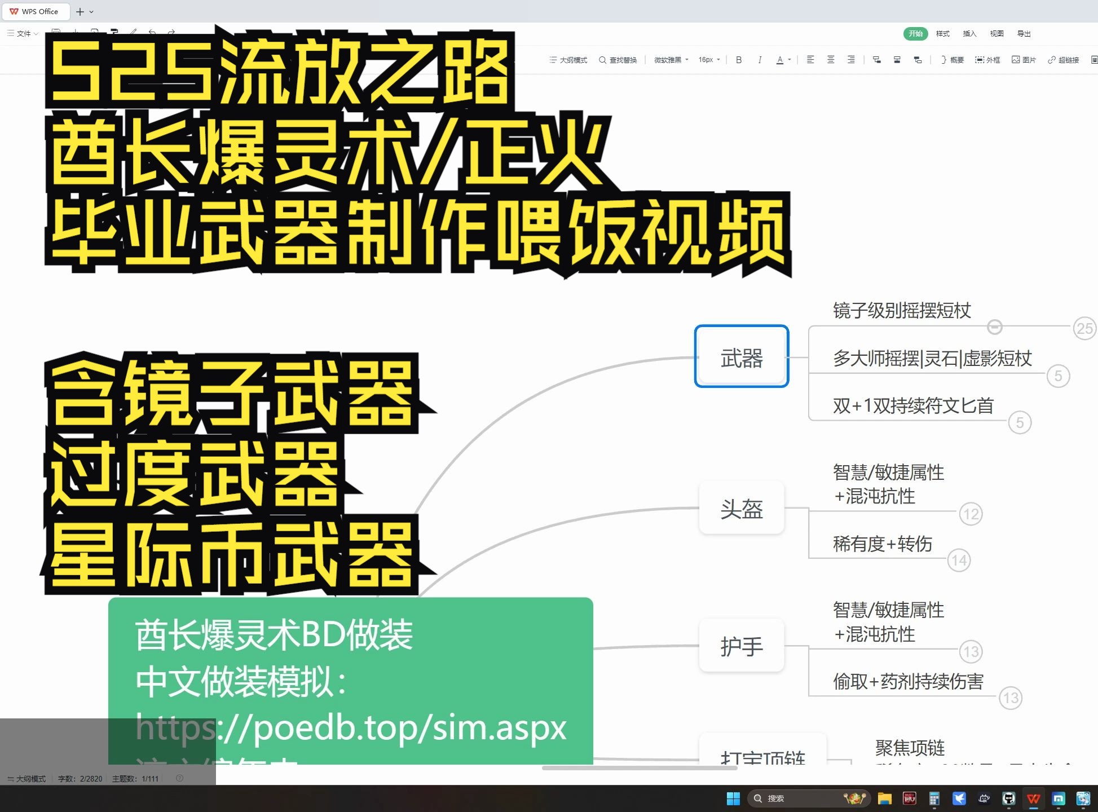The height and width of the screenshot is (812, 1098).
Task: Expand the branch with 25 hidden topics
Action: (1084, 328)
